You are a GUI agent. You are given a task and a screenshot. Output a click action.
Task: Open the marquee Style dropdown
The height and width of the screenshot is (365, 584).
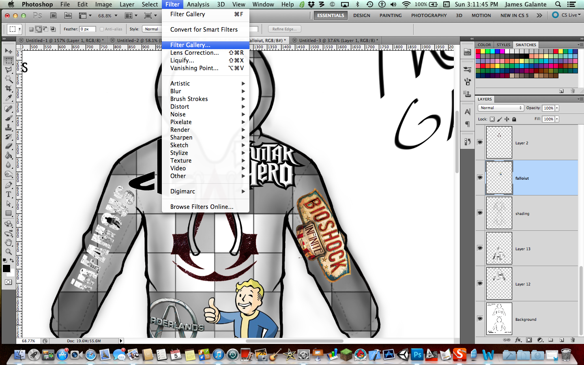coord(152,29)
